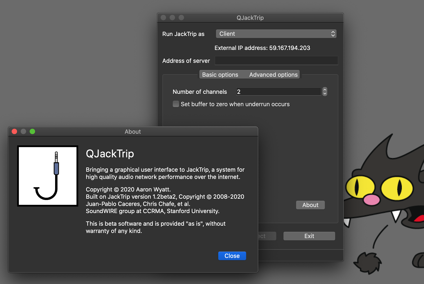
Task: Zoom the About window with green button
Action: tap(32, 131)
